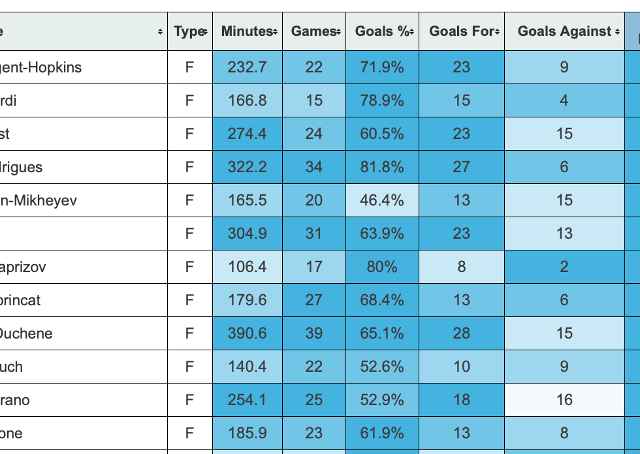
Task: Click the Goals Against sort arrows
Action: 618,32
